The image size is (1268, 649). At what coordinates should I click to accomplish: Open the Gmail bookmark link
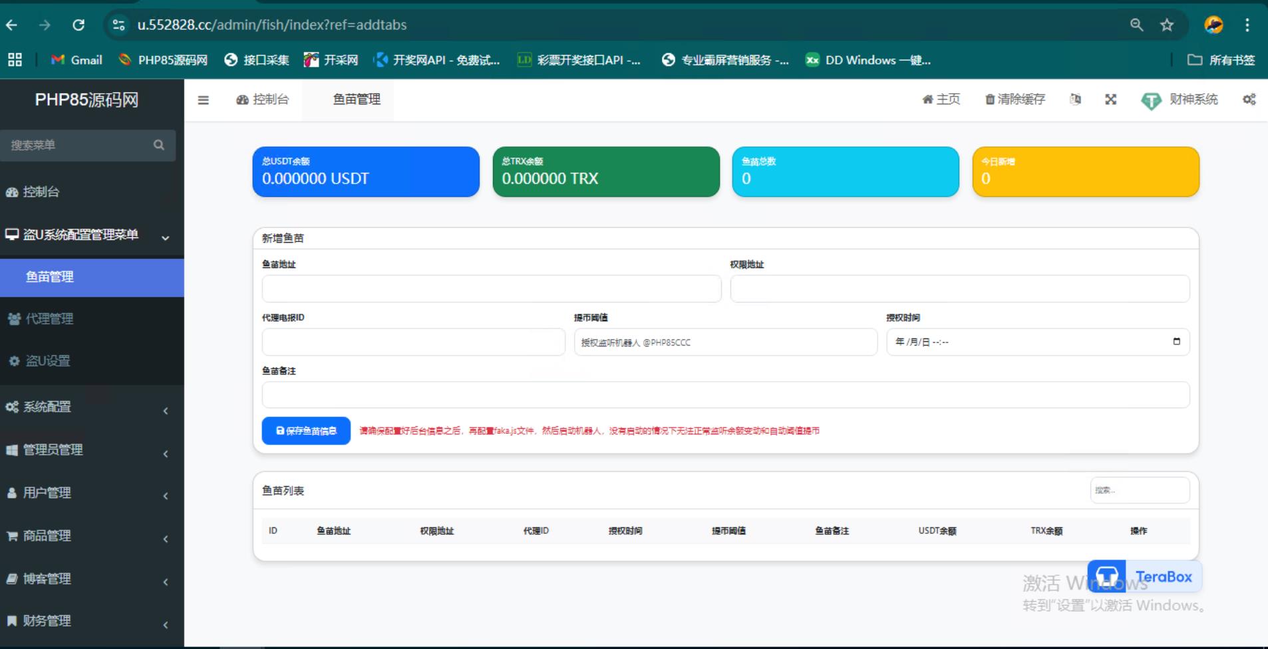coord(77,61)
